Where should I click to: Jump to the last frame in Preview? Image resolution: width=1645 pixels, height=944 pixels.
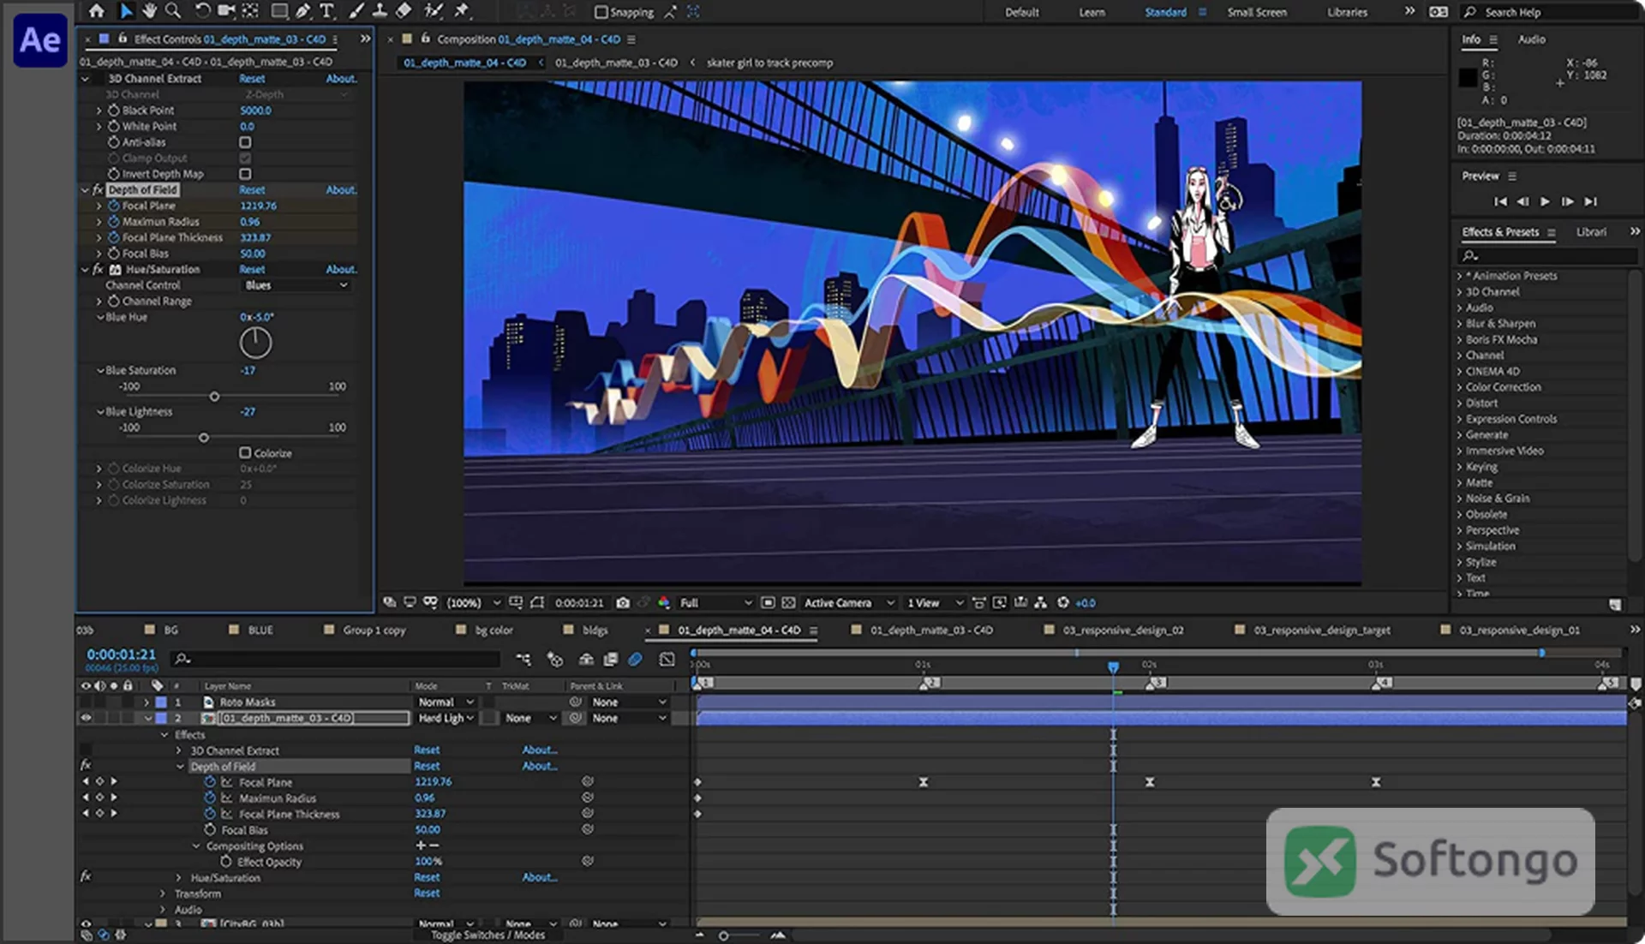[x=1591, y=201]
